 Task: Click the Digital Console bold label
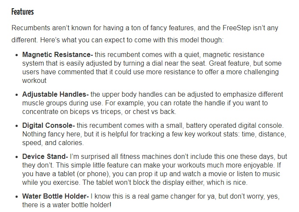[x=48, y=126]
